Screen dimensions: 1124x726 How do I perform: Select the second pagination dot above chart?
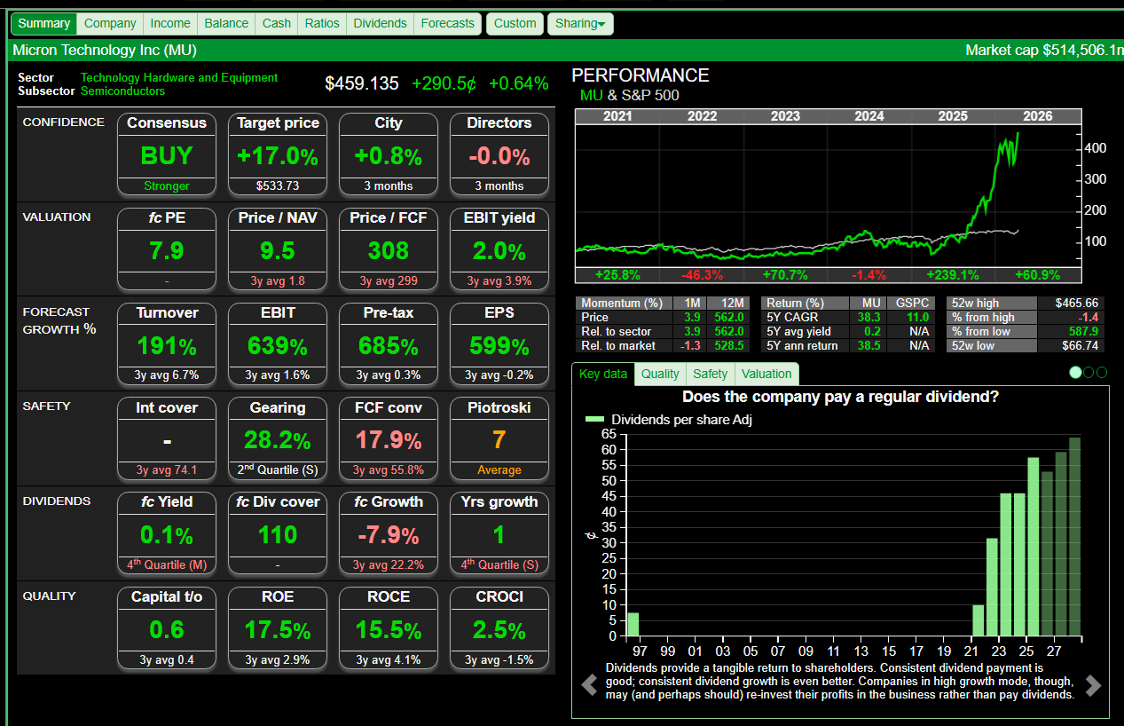1089,373
